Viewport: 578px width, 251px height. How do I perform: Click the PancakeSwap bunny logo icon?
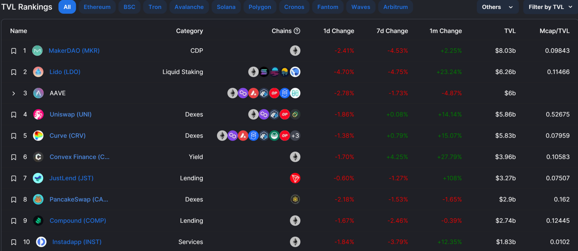pos(38,199)
